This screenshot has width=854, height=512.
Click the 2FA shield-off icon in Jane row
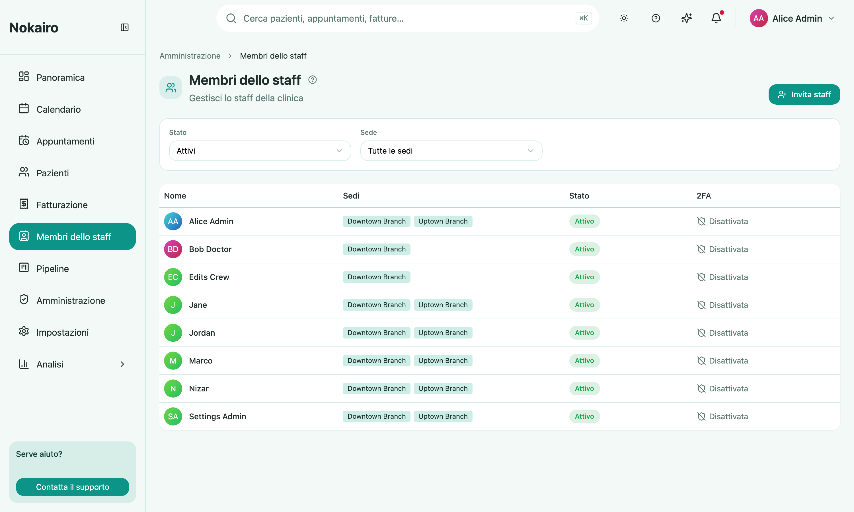point(701,305)
